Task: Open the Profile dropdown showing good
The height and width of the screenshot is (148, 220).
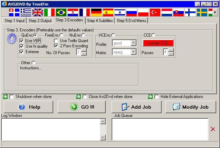Action: 134,43
